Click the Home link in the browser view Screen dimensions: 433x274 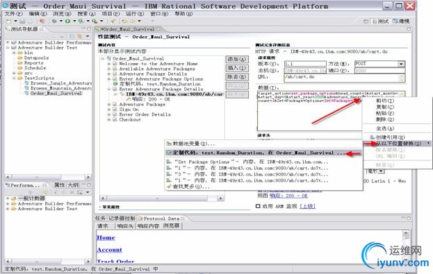click(106, 238)
